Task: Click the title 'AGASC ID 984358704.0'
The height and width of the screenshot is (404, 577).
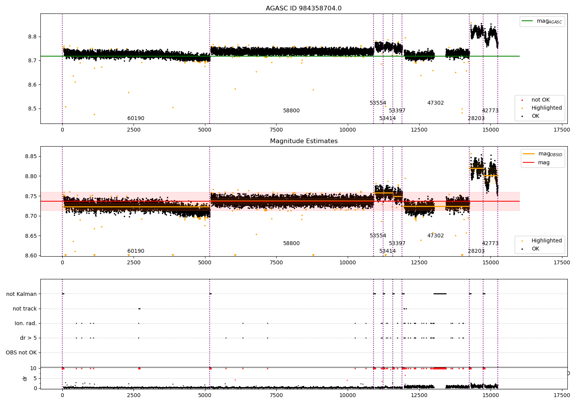Action: click(304, 8)
